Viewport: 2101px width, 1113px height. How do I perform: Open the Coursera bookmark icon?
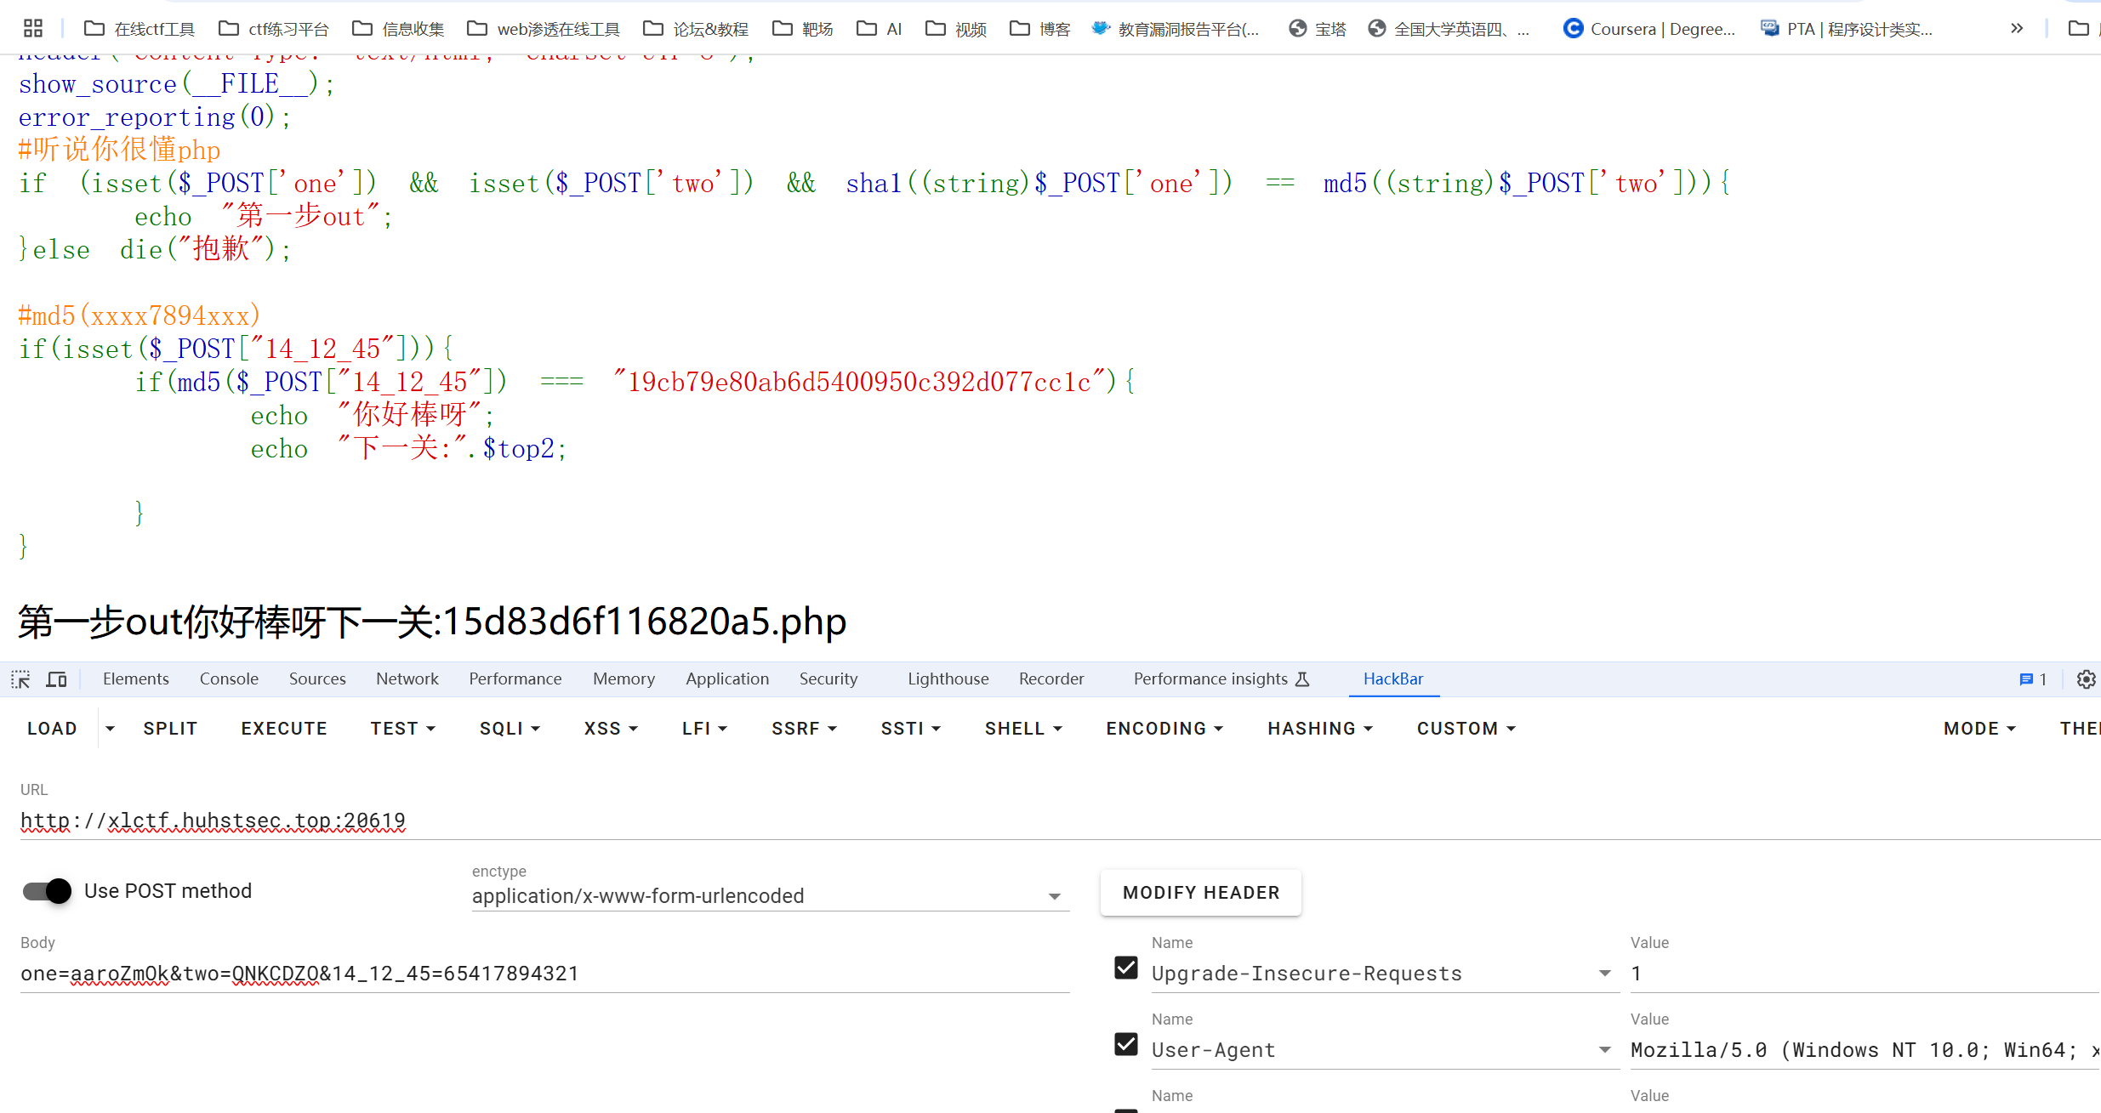1573,29
